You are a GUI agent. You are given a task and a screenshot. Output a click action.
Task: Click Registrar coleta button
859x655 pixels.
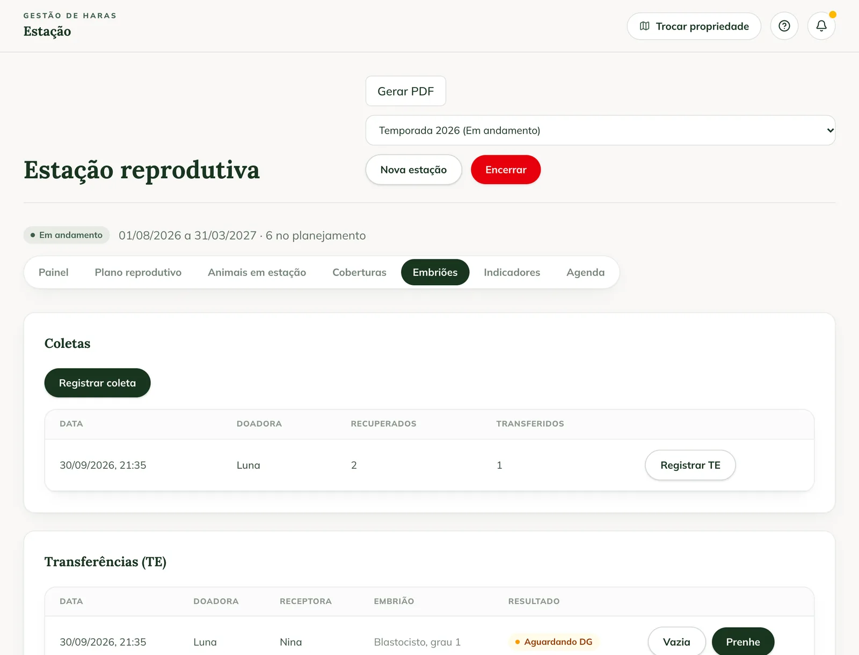[97, 383]
